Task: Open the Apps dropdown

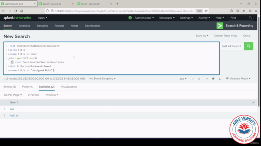Action: click(x=42, y=18)
